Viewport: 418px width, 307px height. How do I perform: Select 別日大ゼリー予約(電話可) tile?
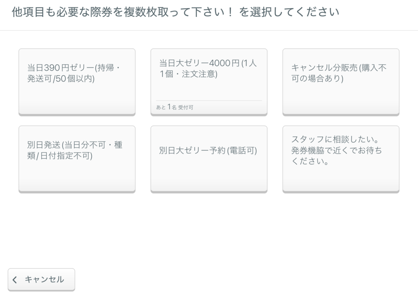[209, 159]
